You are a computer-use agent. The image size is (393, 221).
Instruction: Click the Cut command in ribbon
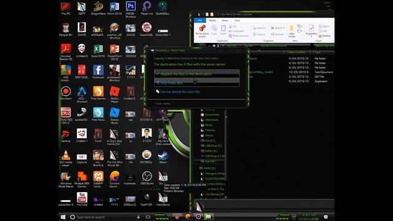coord(233,26)
